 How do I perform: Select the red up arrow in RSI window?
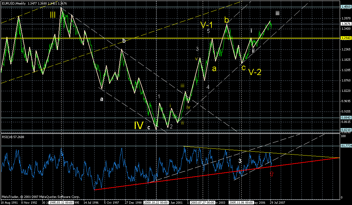272,174
